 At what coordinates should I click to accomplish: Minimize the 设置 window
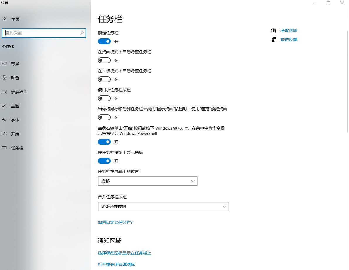click(315, 3)
